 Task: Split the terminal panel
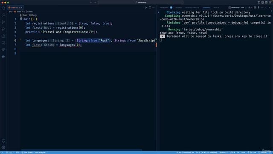(255, 8)
